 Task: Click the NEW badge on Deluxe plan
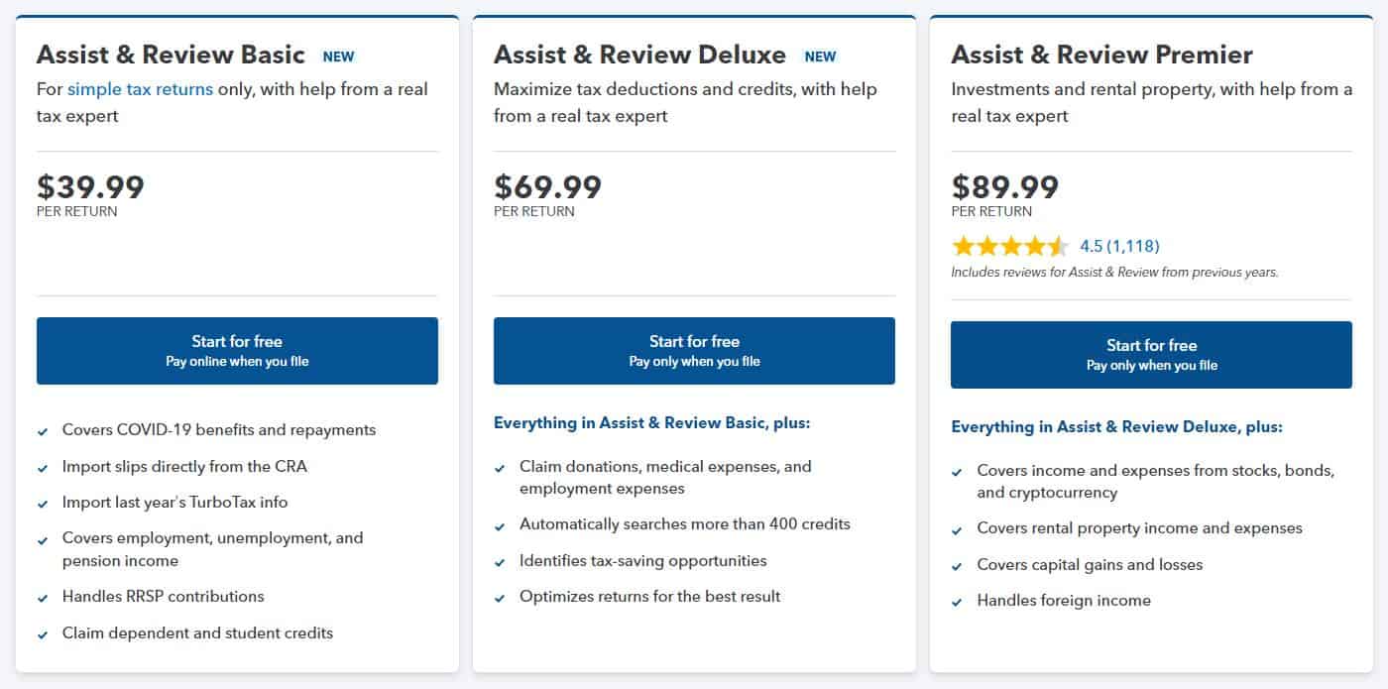click(820, 57)
